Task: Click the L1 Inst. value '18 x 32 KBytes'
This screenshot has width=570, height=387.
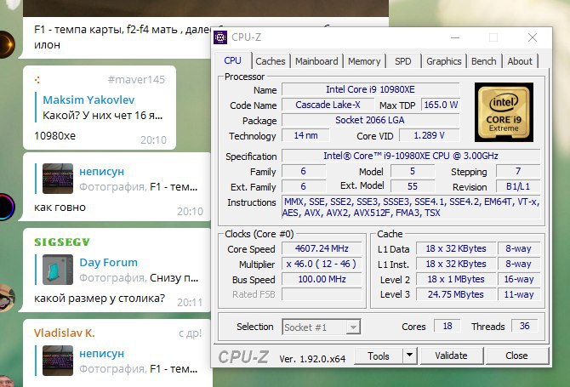Action: [x=456, y=264]
